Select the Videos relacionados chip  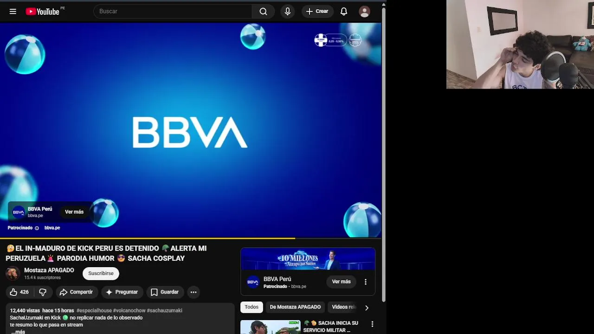(343, 307)
